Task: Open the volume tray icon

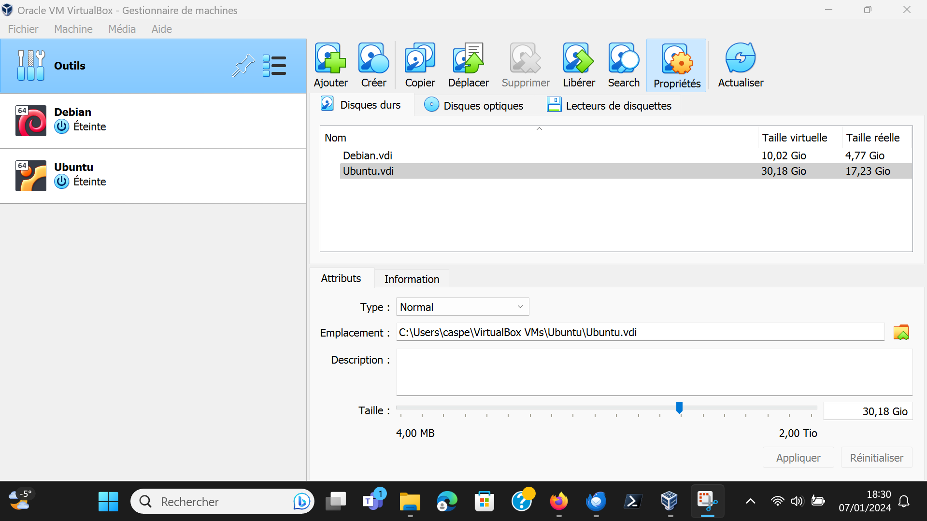Action: [x=797, y=501]
